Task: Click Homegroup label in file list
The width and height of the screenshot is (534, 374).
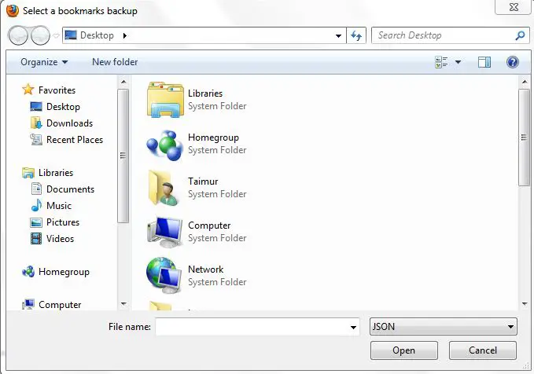Action: pyautogui.click(x=213, y=137)
